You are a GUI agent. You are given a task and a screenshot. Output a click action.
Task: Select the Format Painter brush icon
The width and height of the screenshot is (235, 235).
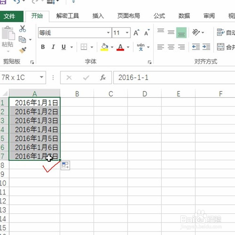pos(23,50)
